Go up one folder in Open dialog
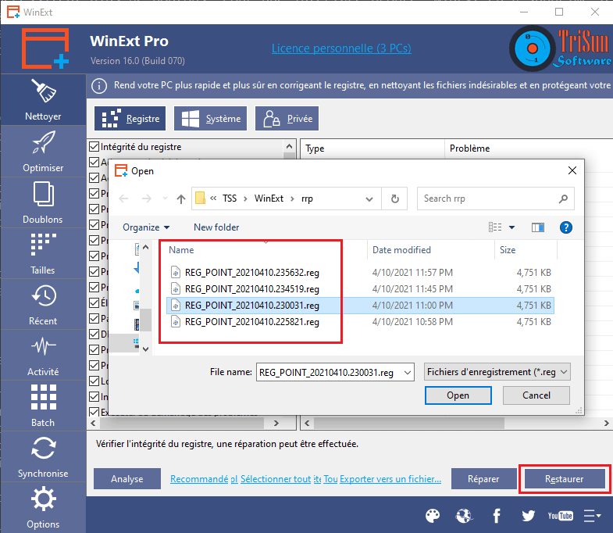This screenshot has height=533, width=613. tap(180, 199)
